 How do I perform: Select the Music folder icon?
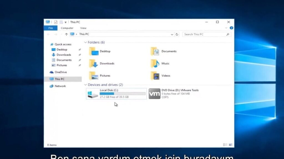155,63
